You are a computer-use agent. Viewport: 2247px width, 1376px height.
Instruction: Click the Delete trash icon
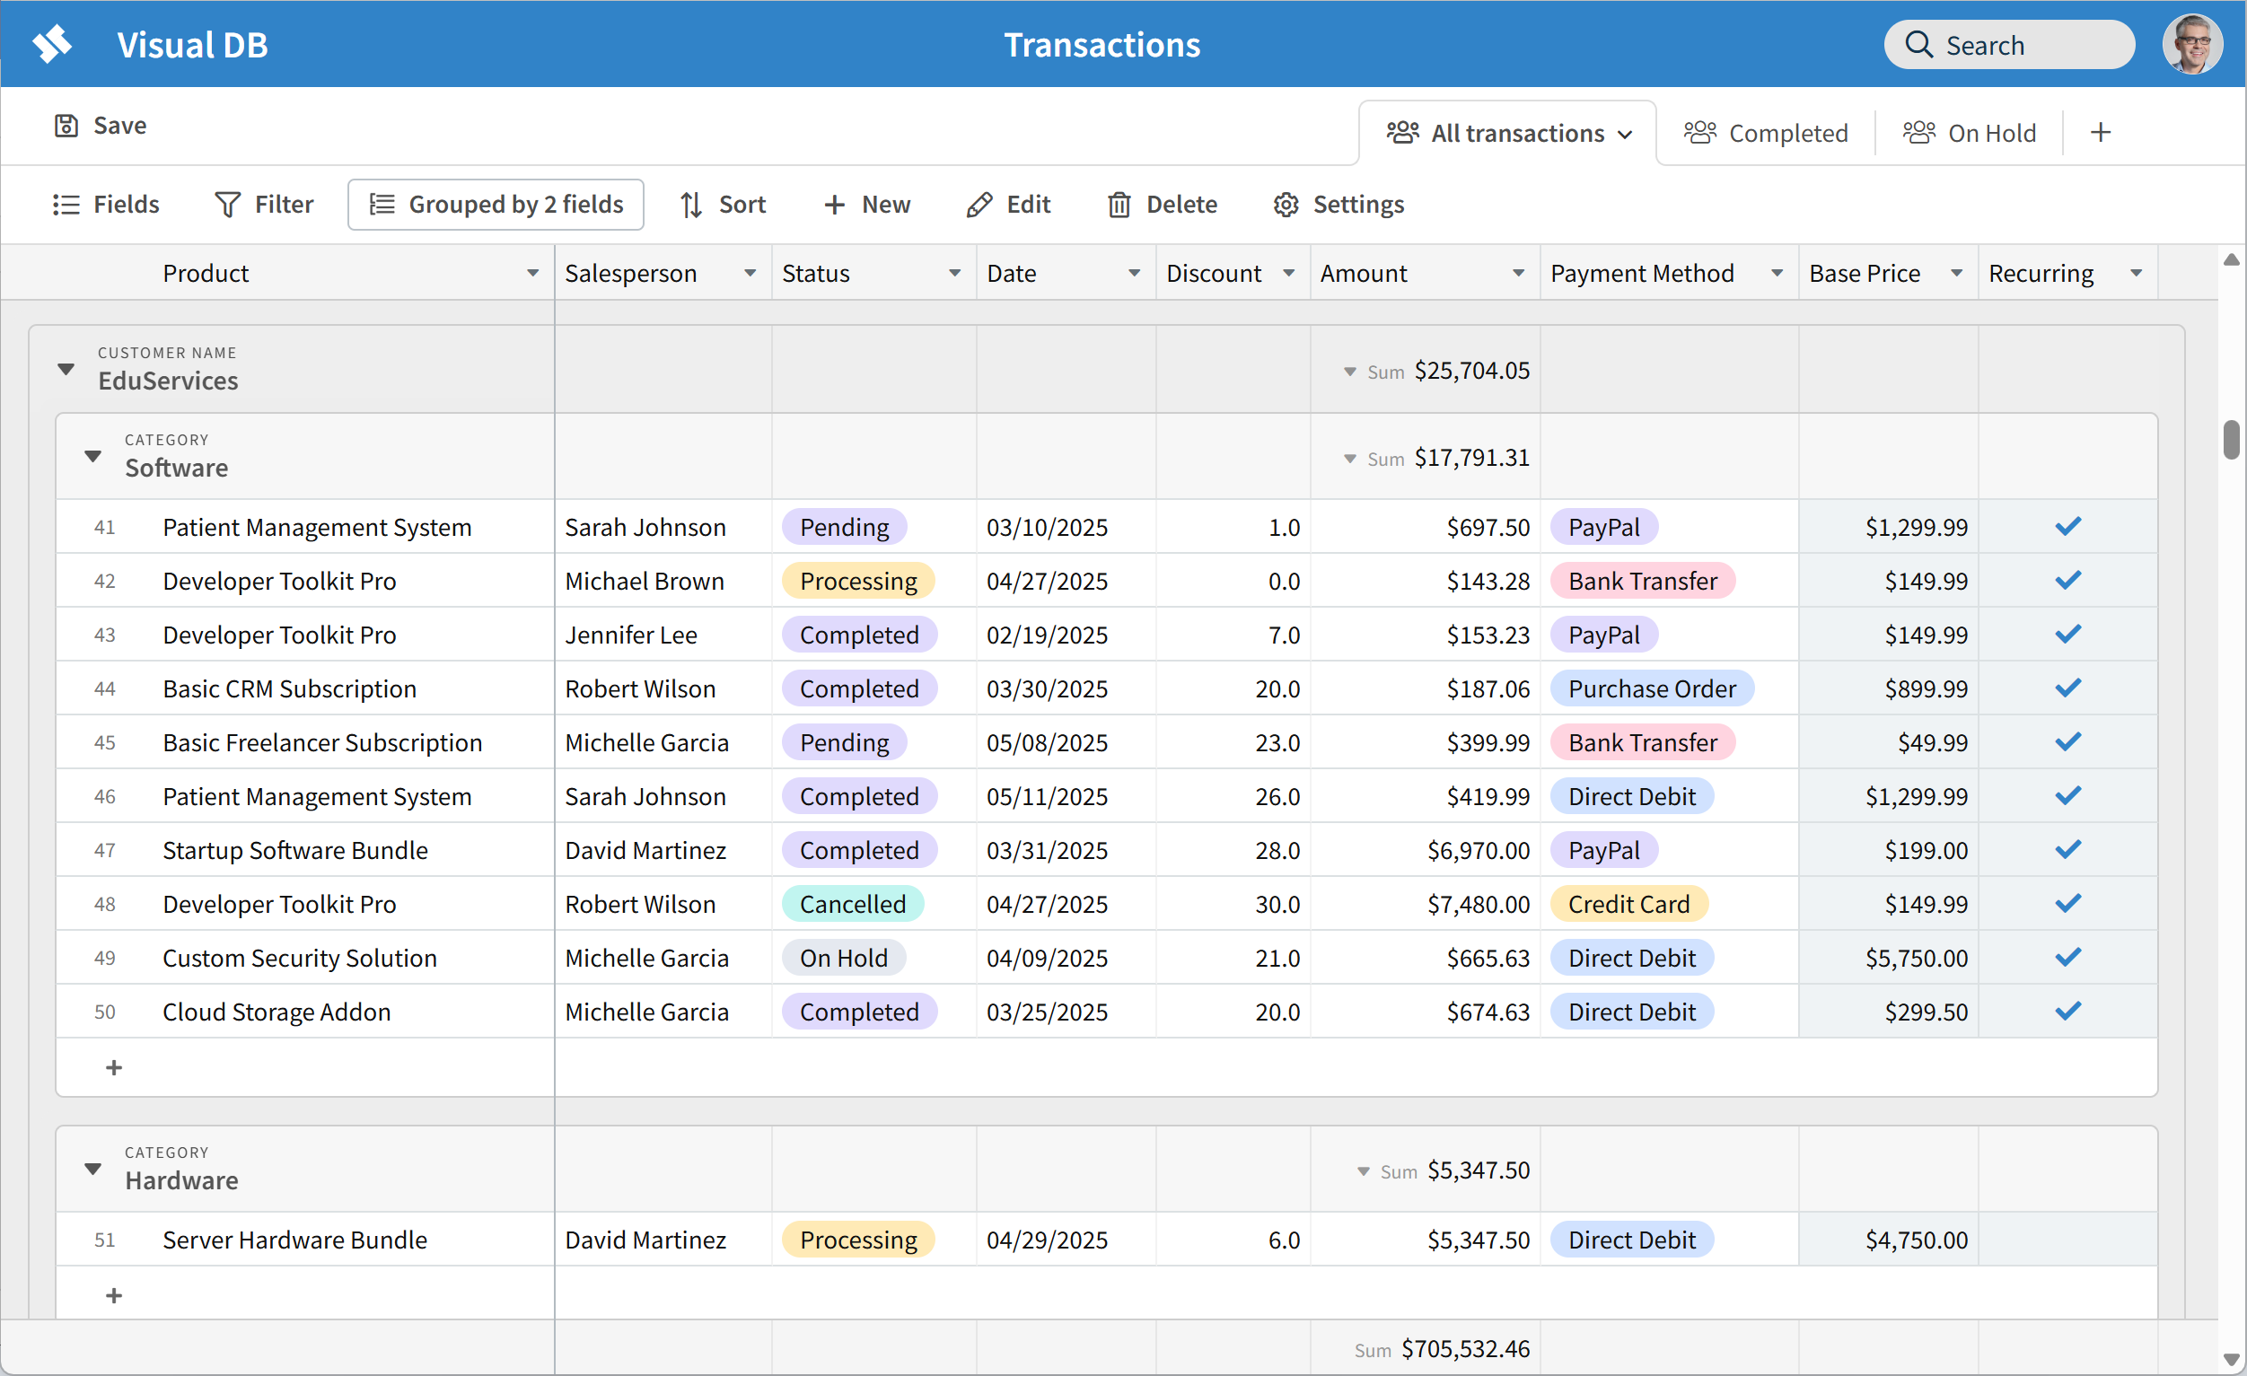tap(1119, 205)
